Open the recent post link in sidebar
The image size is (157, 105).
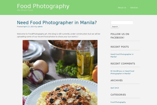pos(122,55)
